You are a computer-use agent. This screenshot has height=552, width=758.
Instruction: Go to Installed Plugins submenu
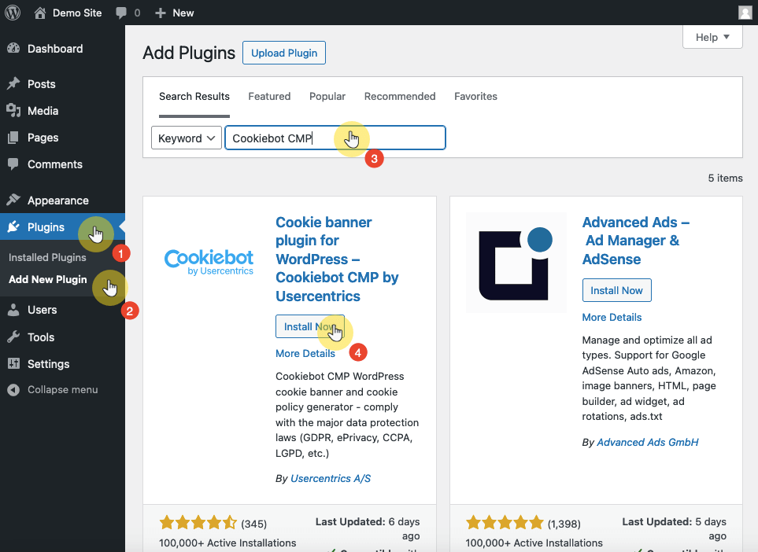click(x=47, y=257)
